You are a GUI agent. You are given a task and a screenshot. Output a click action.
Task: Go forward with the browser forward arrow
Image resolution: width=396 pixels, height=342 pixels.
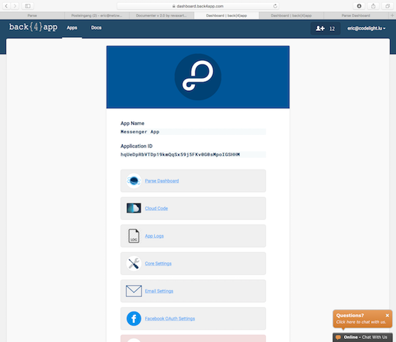pyautogui.click(x=15, y=6)
